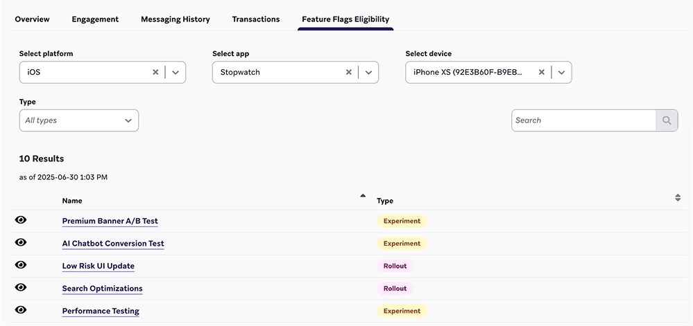Toggle eye icon for Low Risk UI Update

coord(21,265)
